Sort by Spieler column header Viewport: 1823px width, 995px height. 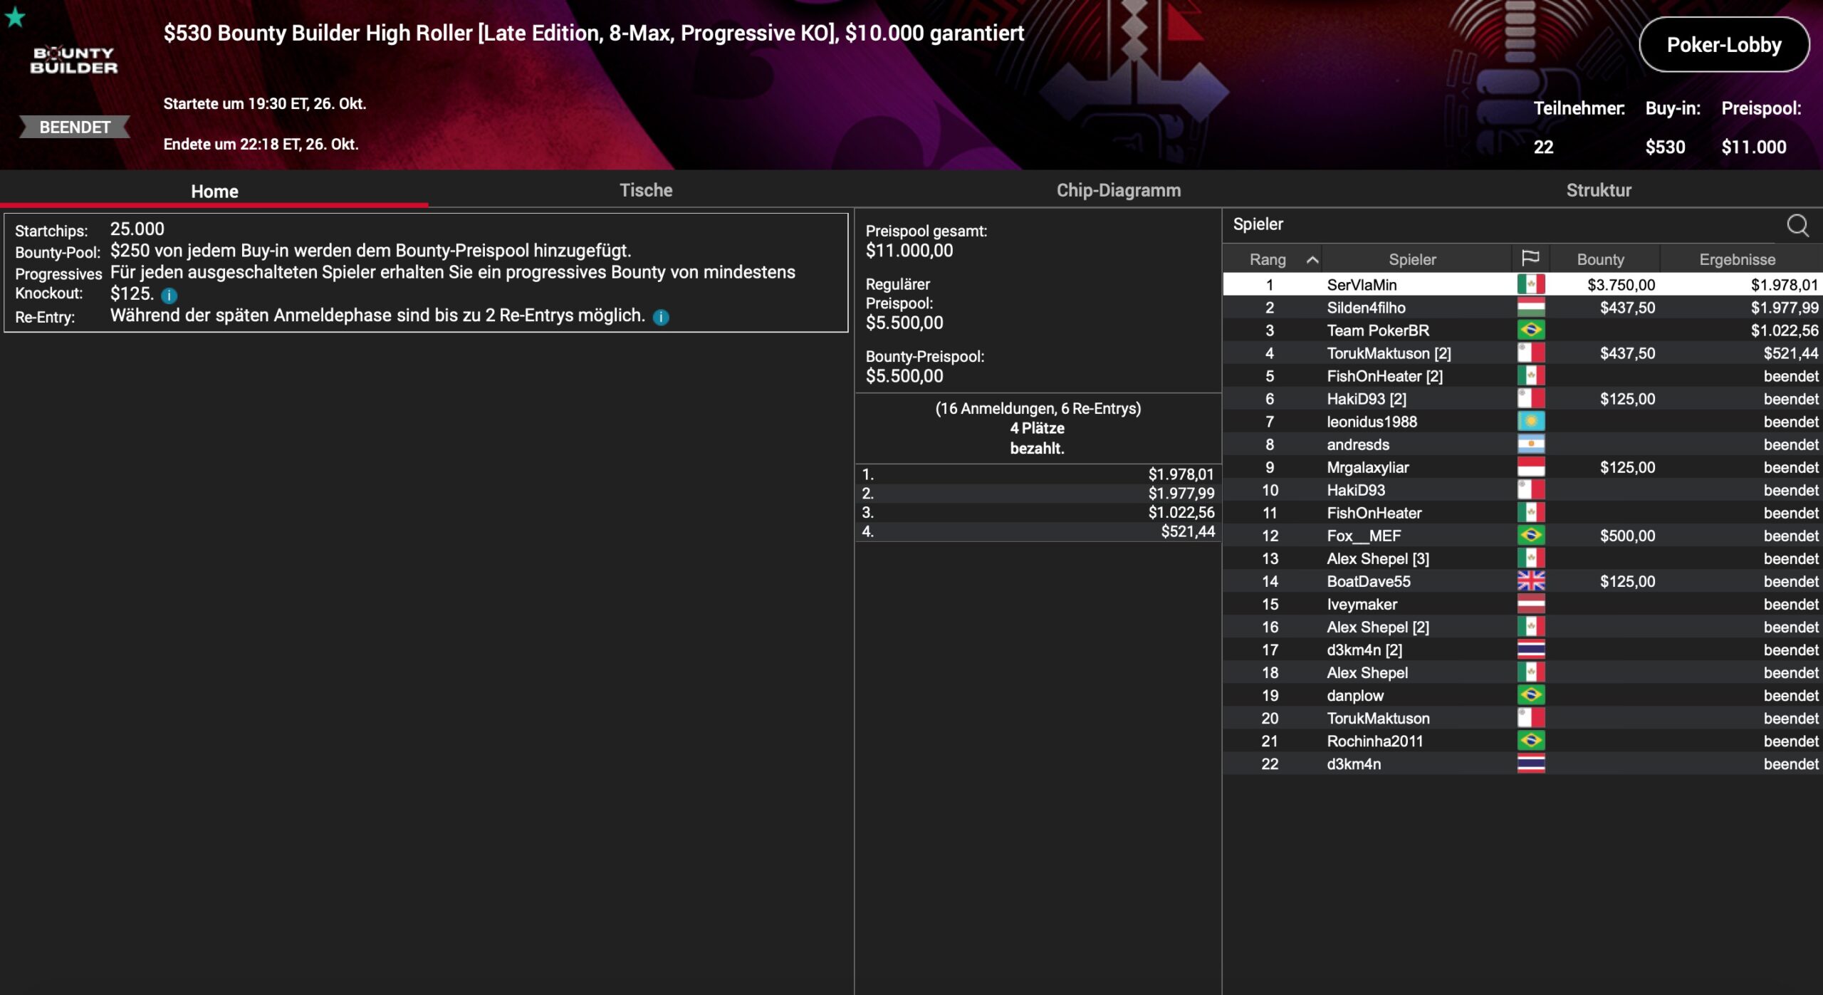[1411, 260]
